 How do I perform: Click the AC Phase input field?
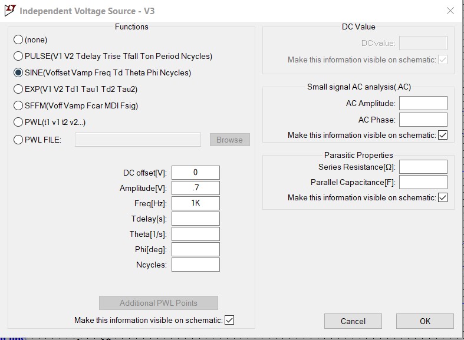pyautogui.click(x=423, y=120)
